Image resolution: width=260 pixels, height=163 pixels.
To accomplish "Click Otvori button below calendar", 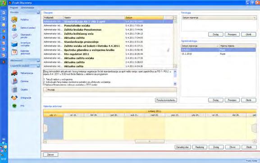I will 233,147.
